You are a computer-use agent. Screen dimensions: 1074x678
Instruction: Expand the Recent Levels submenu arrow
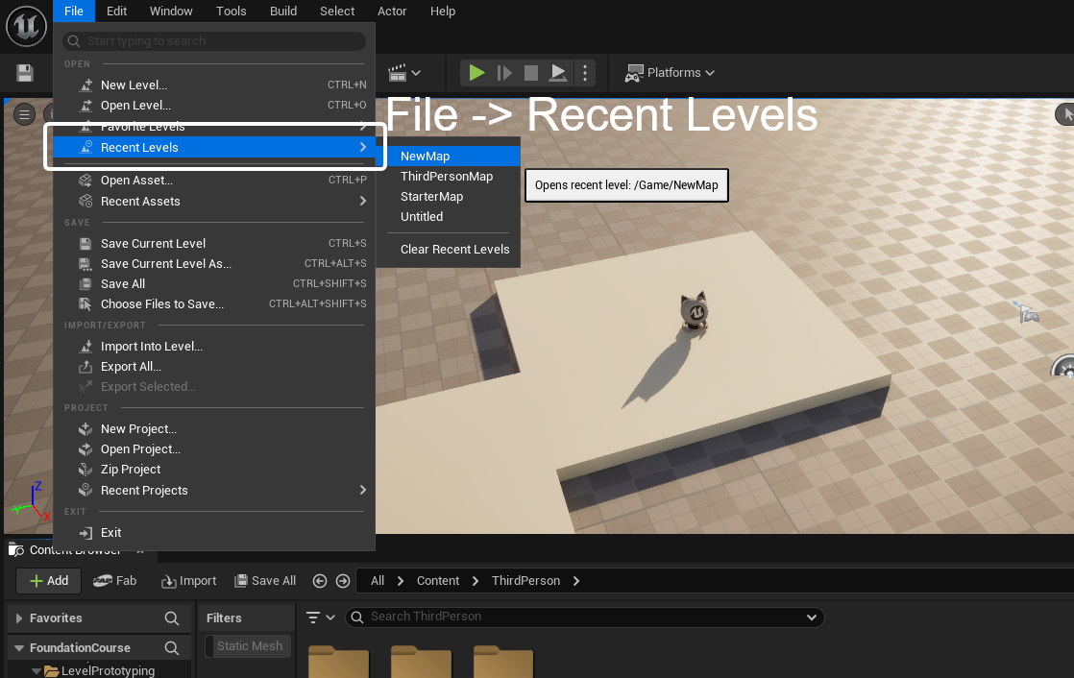[363, 147]
